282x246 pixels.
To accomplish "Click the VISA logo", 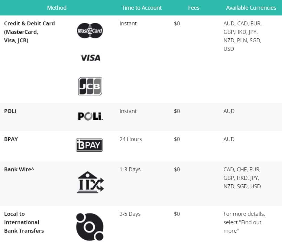I will click(90, 58).
